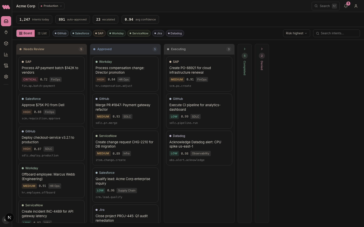364x227 pixels.
Task: Expand the collapsed Denied column
Action: coord(262,49)
